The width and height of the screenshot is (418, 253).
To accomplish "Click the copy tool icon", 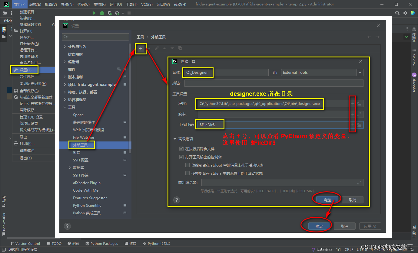I will click(180, 48).
